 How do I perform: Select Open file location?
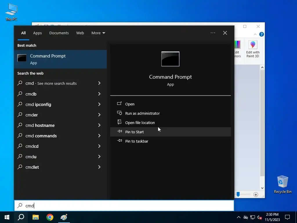pyautogui.click(x=171, y=123)
